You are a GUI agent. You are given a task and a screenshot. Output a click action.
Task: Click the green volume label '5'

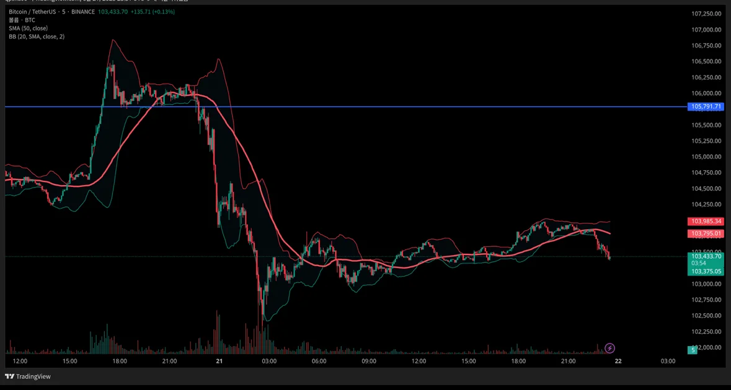pyautogui.click(x=693, y=350)
